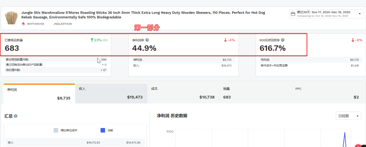Open help icon next to 净利润率
This screenshot has height=147, width=366.
tap(147, 40)
